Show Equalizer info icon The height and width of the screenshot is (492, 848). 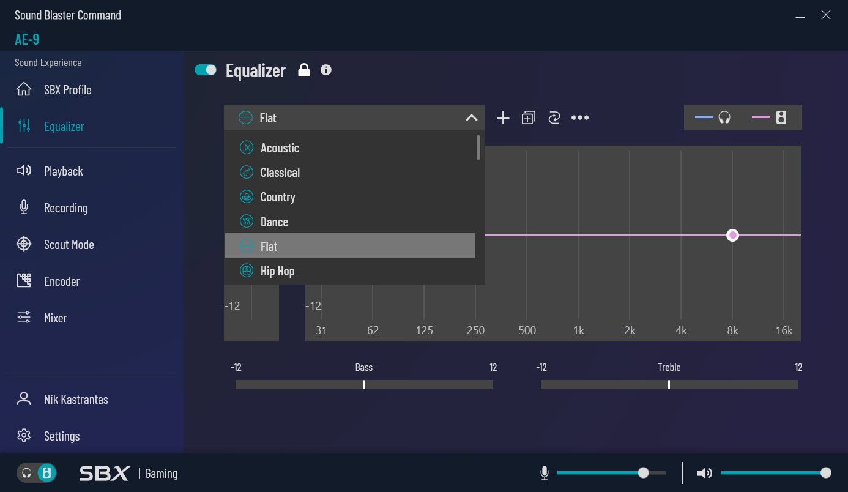326,70
